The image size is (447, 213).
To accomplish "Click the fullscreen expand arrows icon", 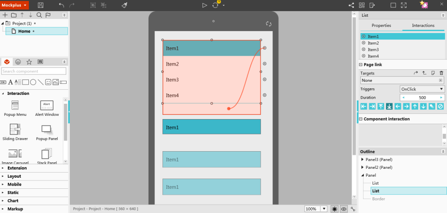I will coord(404,5).
